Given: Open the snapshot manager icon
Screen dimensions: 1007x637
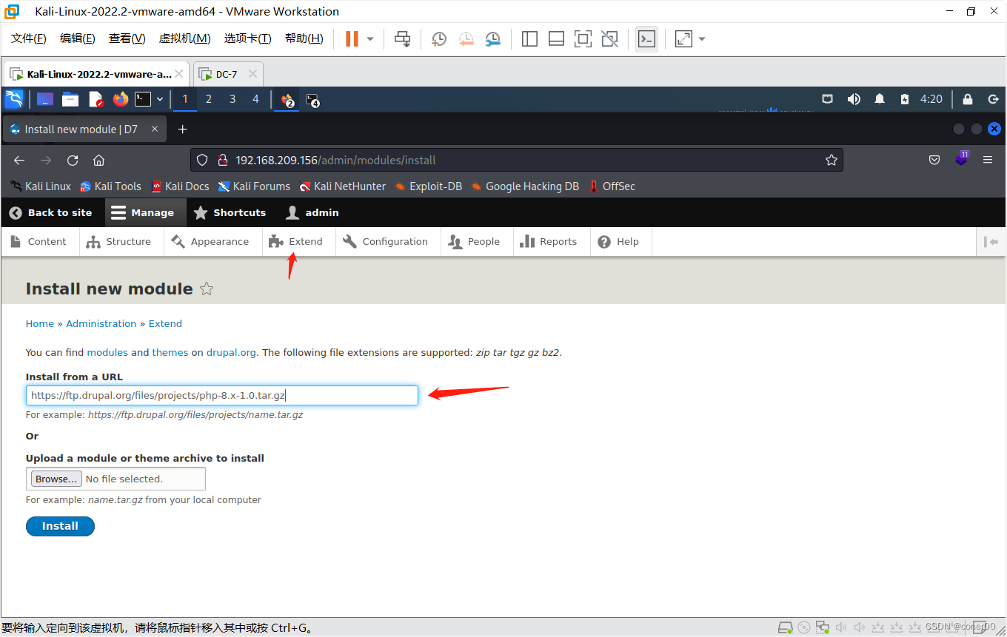Looking at the screenshot, I should coord(492,38).
